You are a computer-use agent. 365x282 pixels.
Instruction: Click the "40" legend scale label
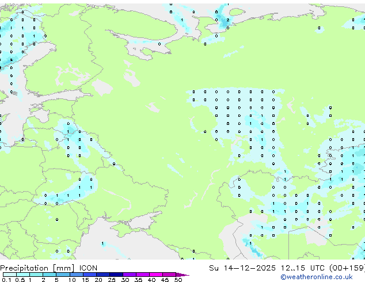[x=151, y=280]
